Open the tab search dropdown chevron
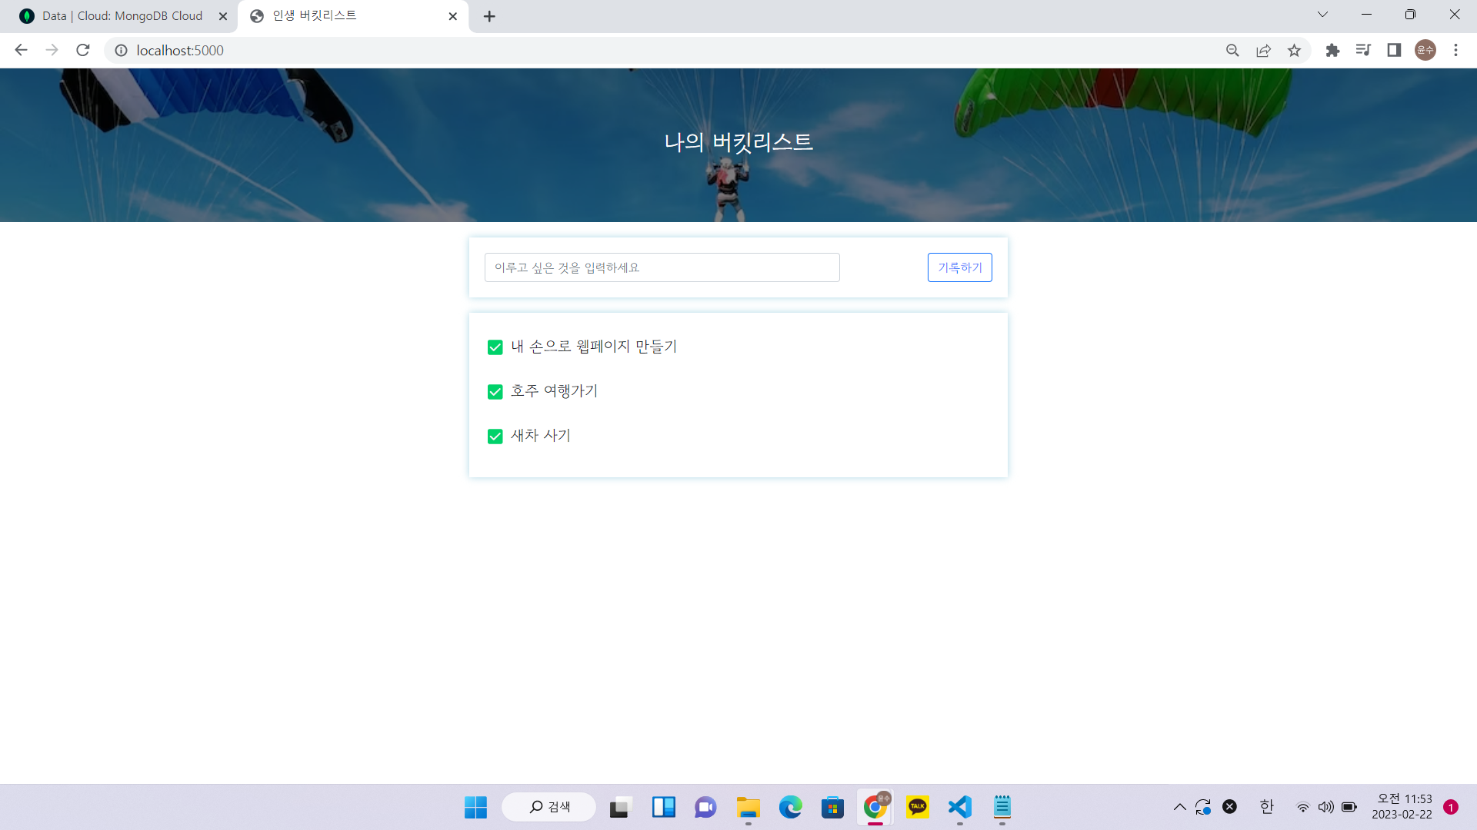The image size is (1477, 830). (x=1322, y=15)
